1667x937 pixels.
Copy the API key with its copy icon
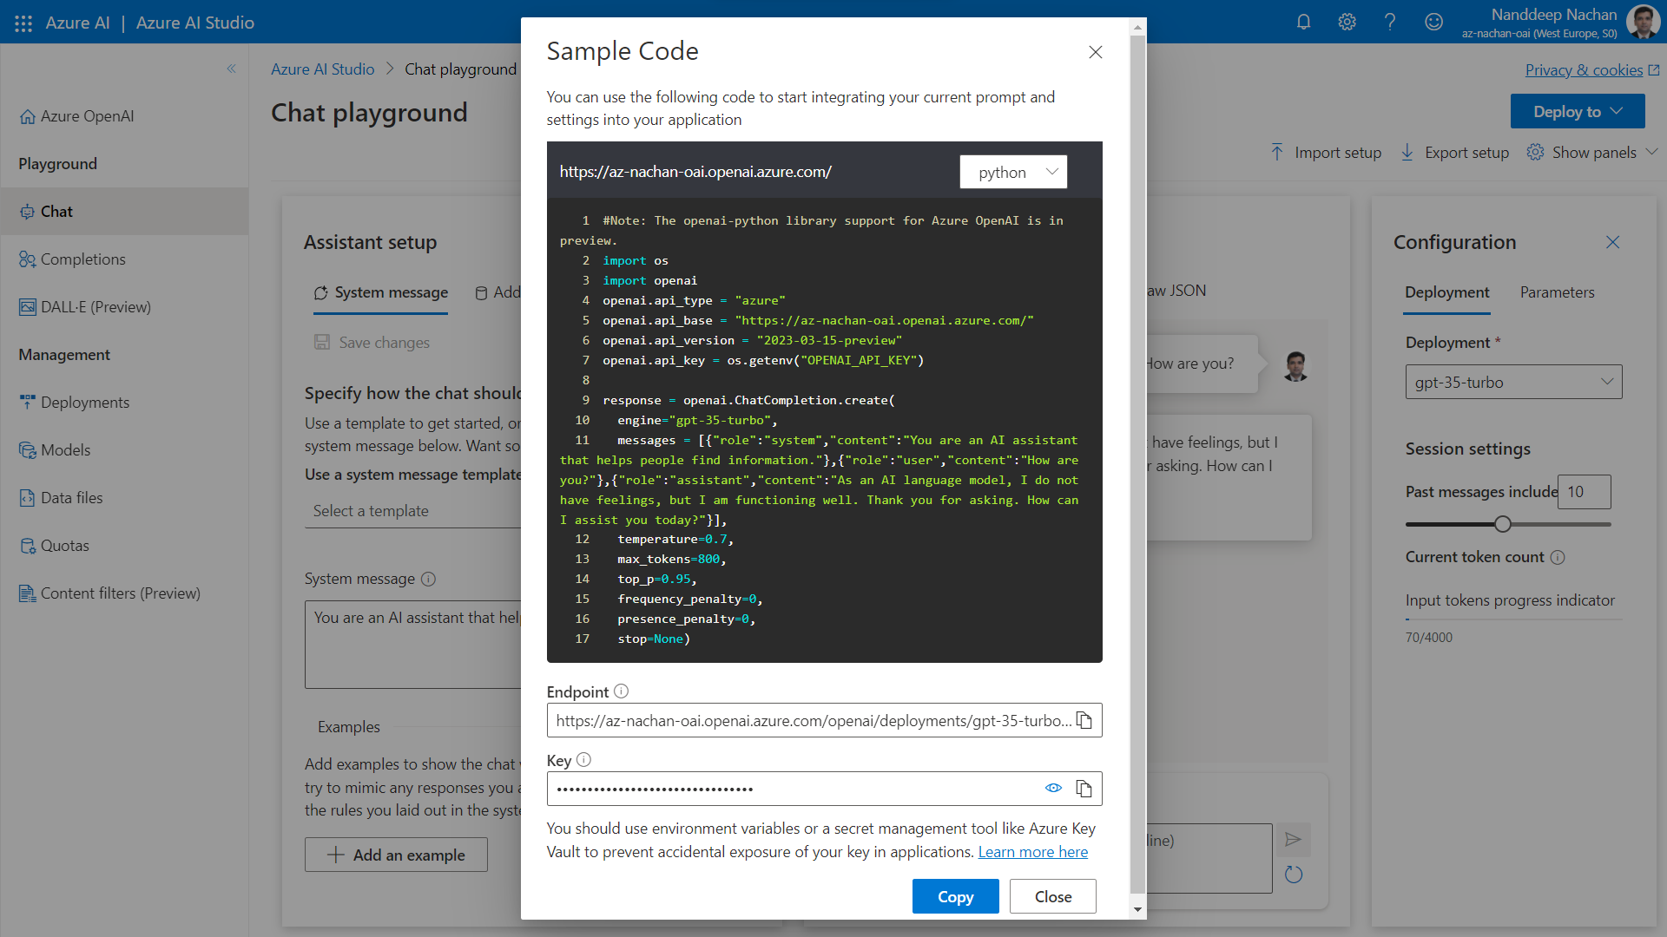tap(1084, 789)
